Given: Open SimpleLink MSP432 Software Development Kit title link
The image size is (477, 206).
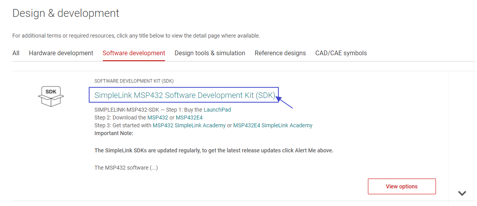Looking at the screenshot, I should [x=185, y=95].
